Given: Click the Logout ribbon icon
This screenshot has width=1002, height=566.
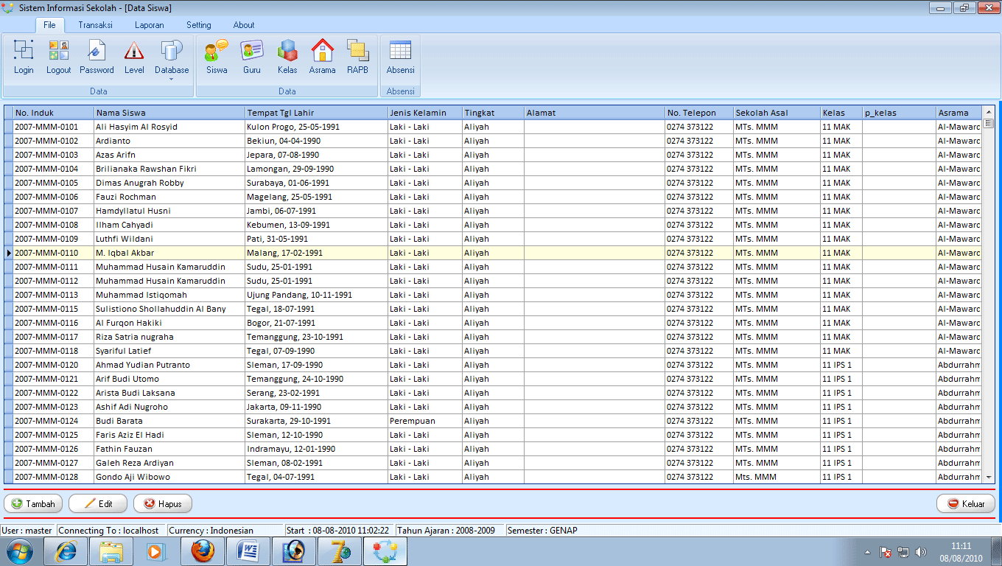Looking at the screenshot, I should click(59, 57).
